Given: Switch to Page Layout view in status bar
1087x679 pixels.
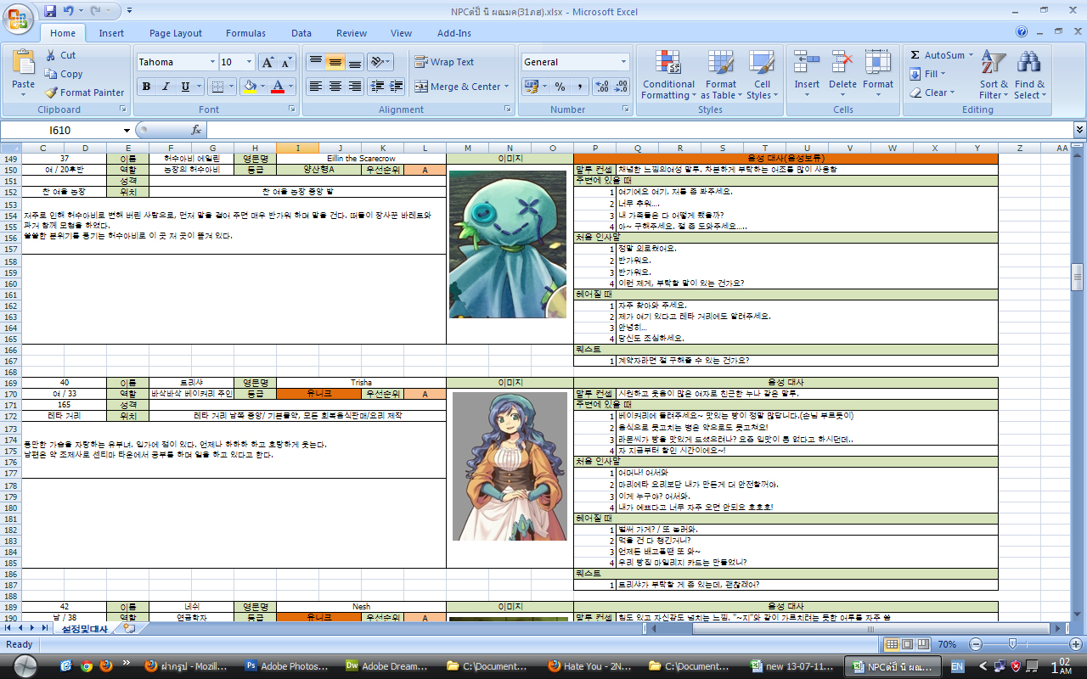Looking at the screenshot, I should pyautogui.click(x=908, y=644).
